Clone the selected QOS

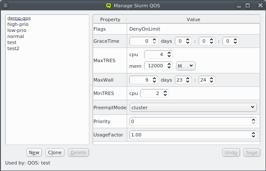pyautogui.click(x=55, y=152)
